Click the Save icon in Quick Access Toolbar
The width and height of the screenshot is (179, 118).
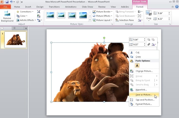point(7,2)
